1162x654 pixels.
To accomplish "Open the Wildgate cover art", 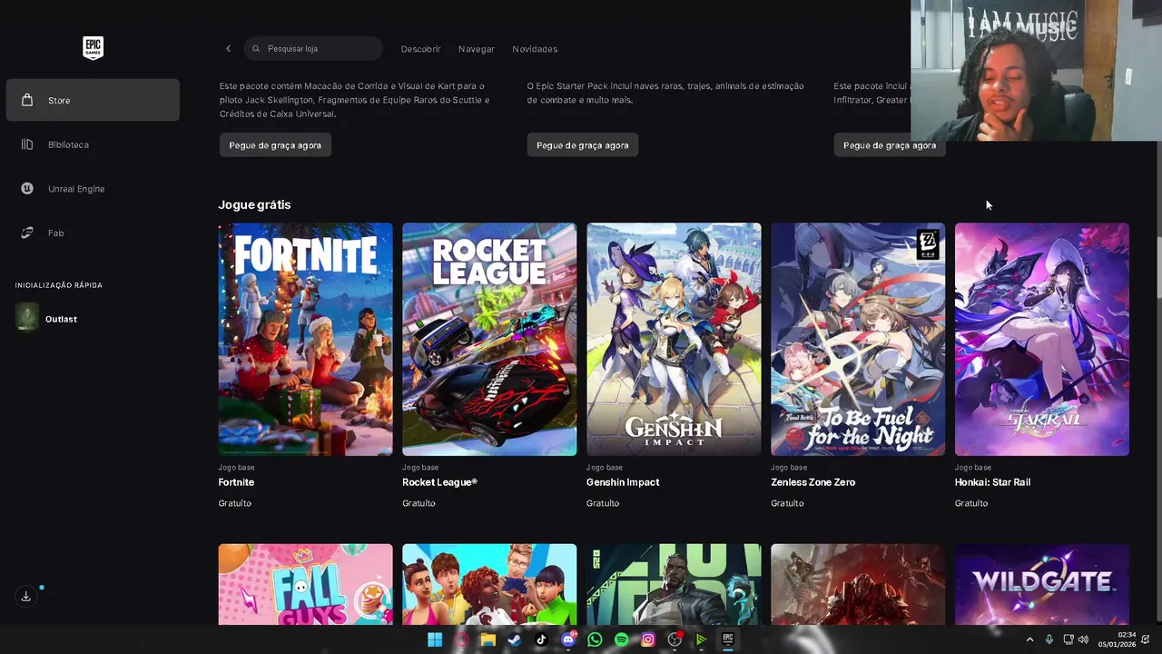I will tap(1042, 584).
